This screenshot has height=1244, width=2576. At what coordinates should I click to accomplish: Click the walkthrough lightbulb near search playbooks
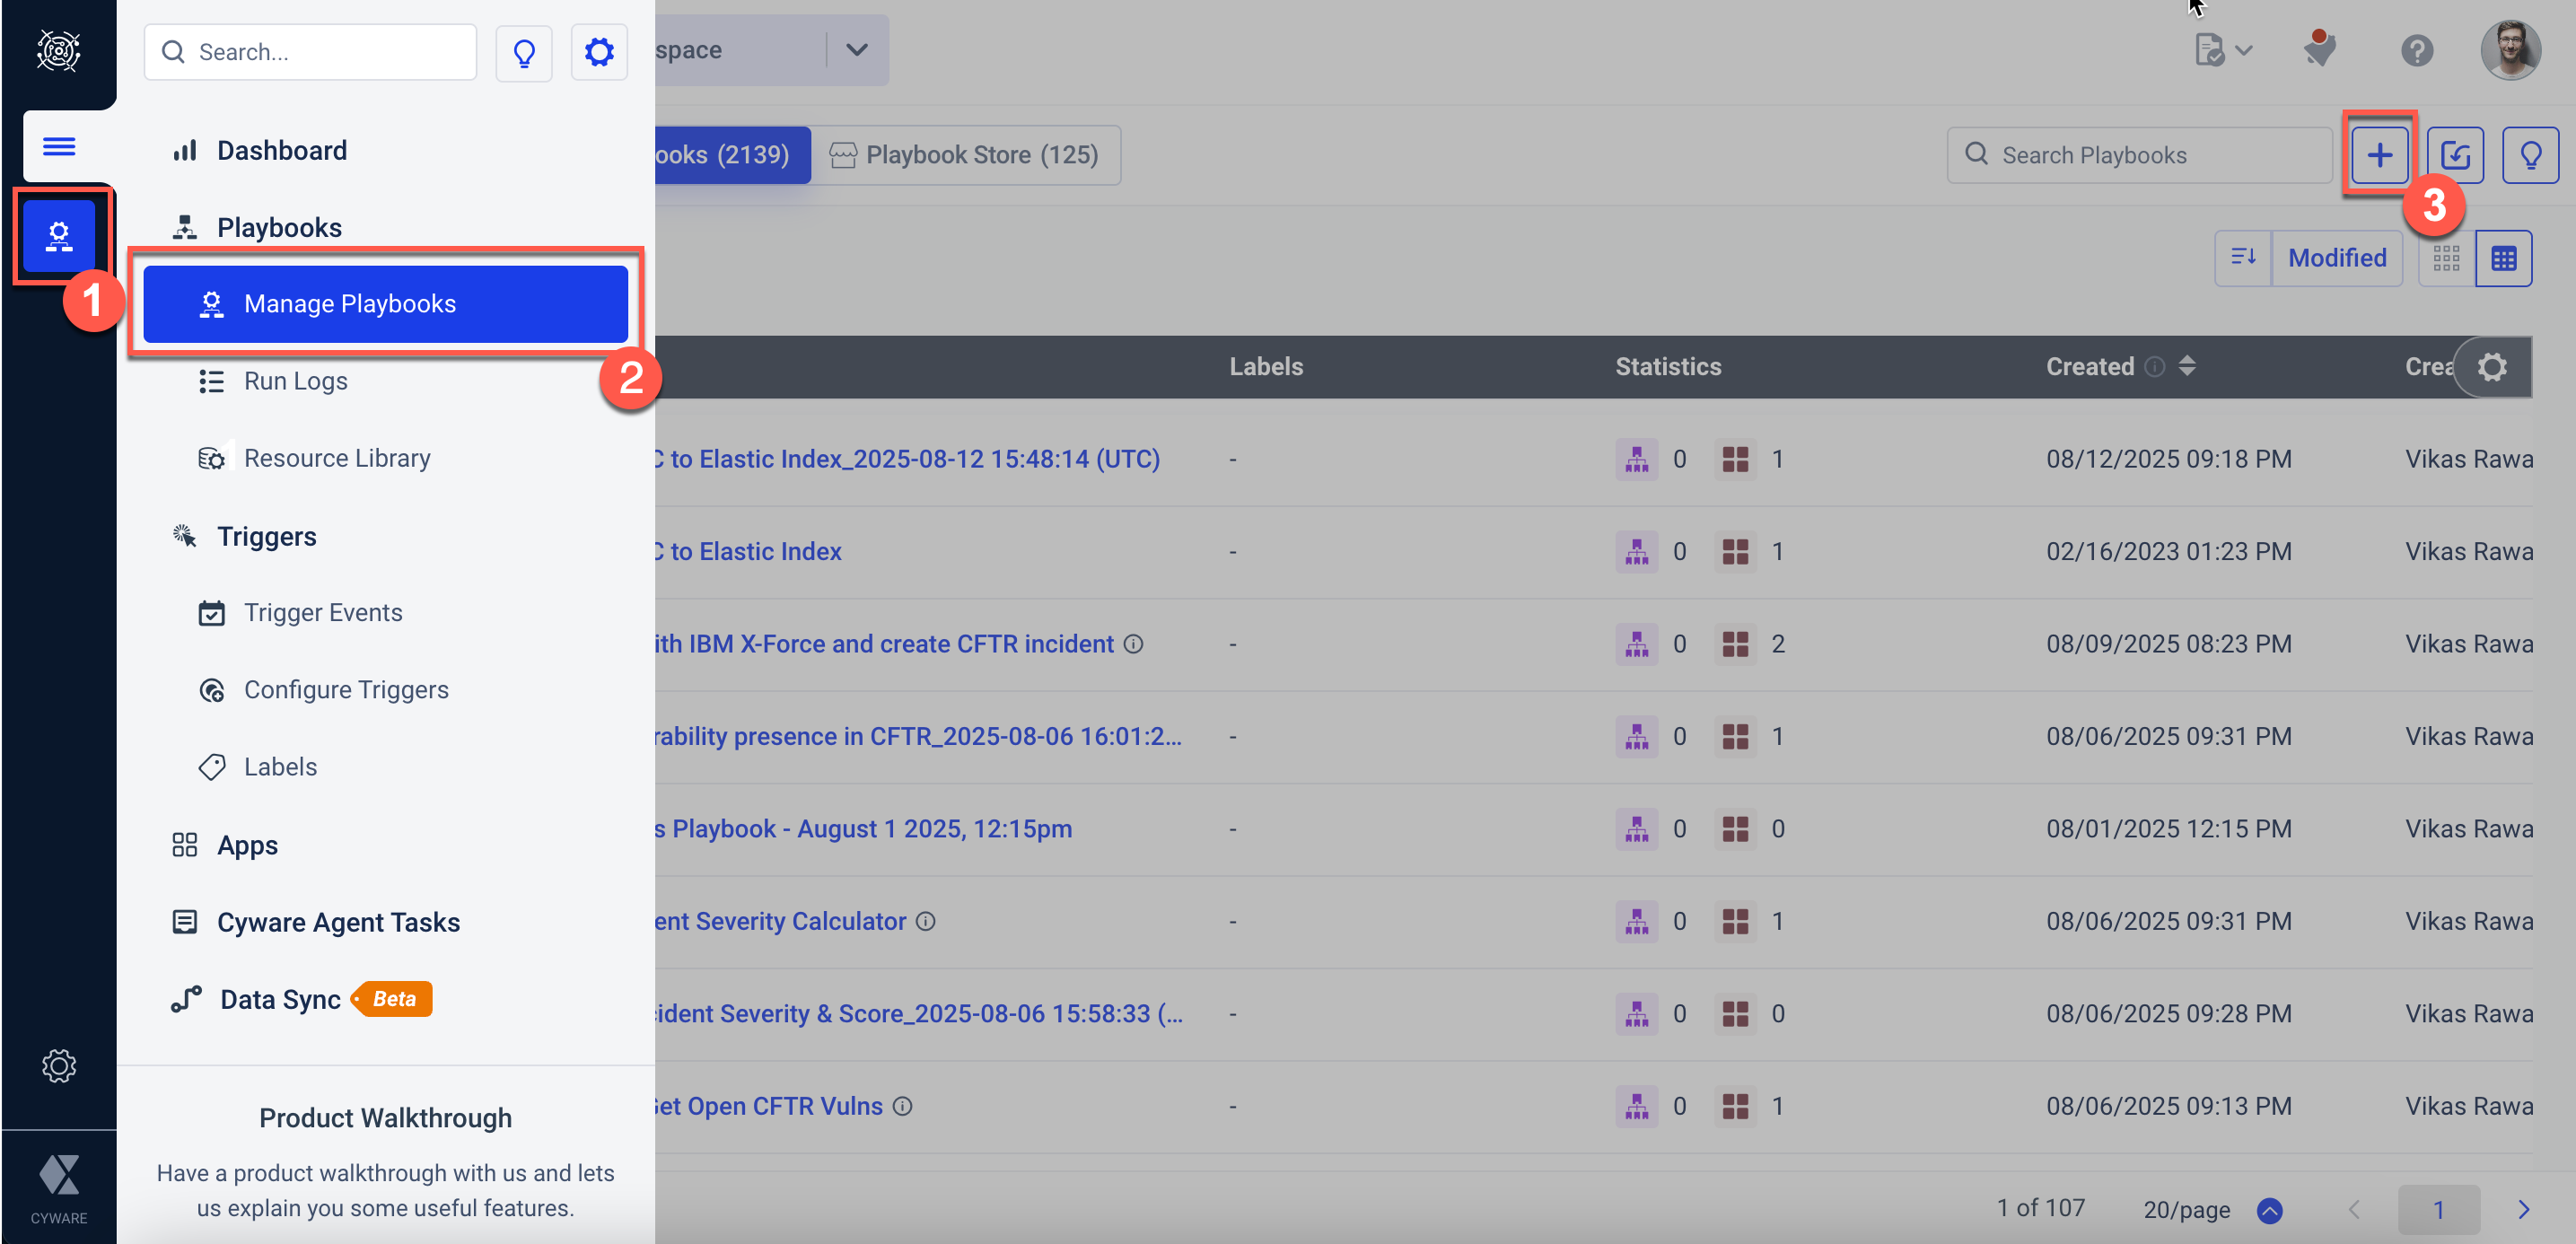click(x=2530, y=155)
